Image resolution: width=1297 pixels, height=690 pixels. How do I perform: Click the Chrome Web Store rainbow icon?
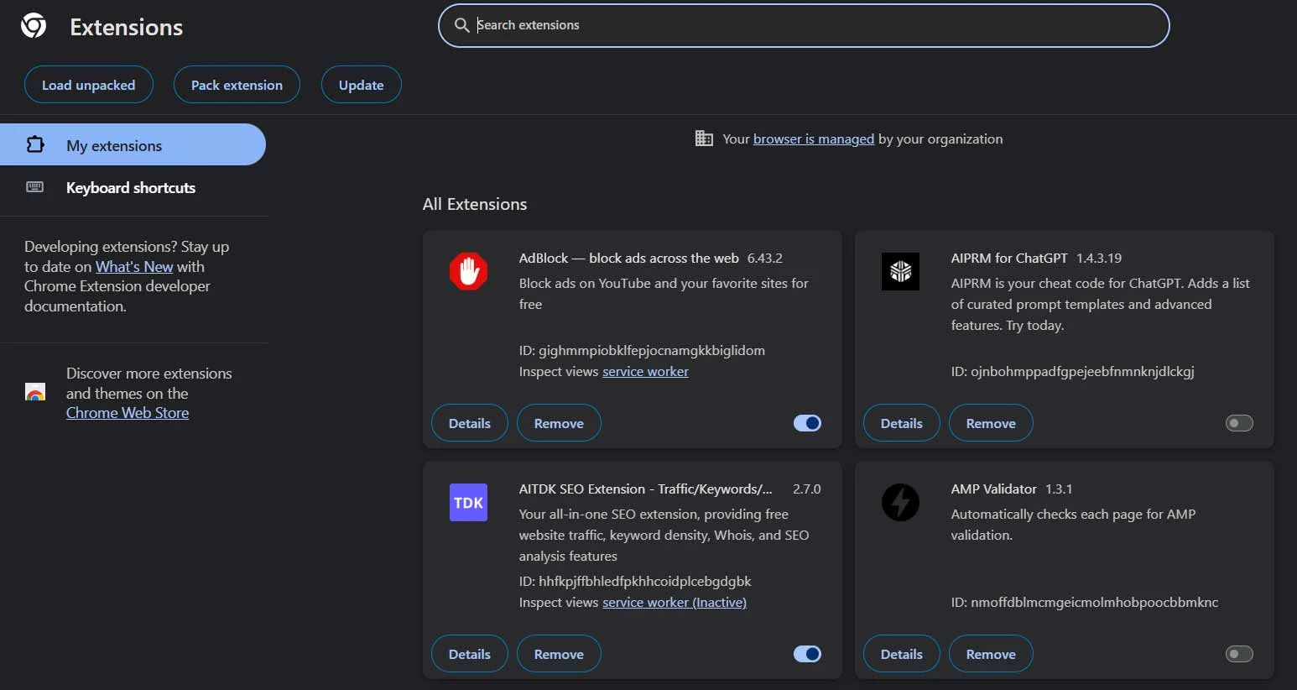[35, 392]
